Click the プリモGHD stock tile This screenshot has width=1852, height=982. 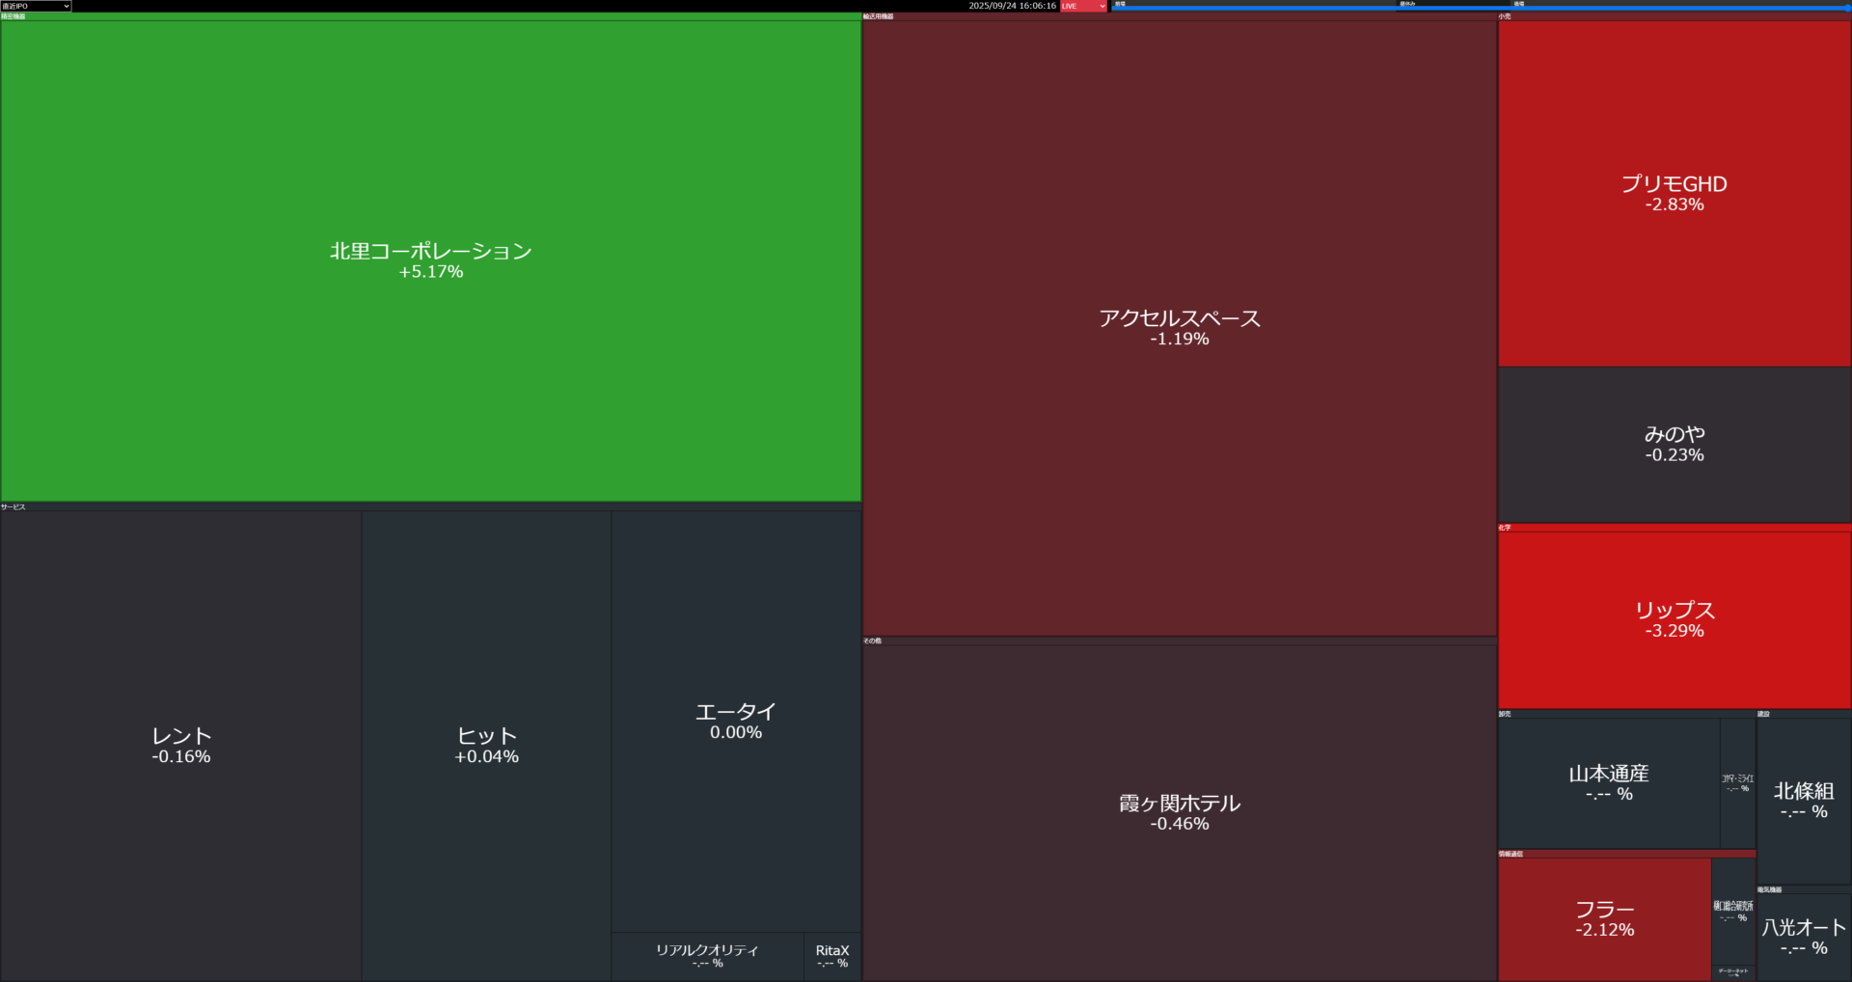(1674, 193)
